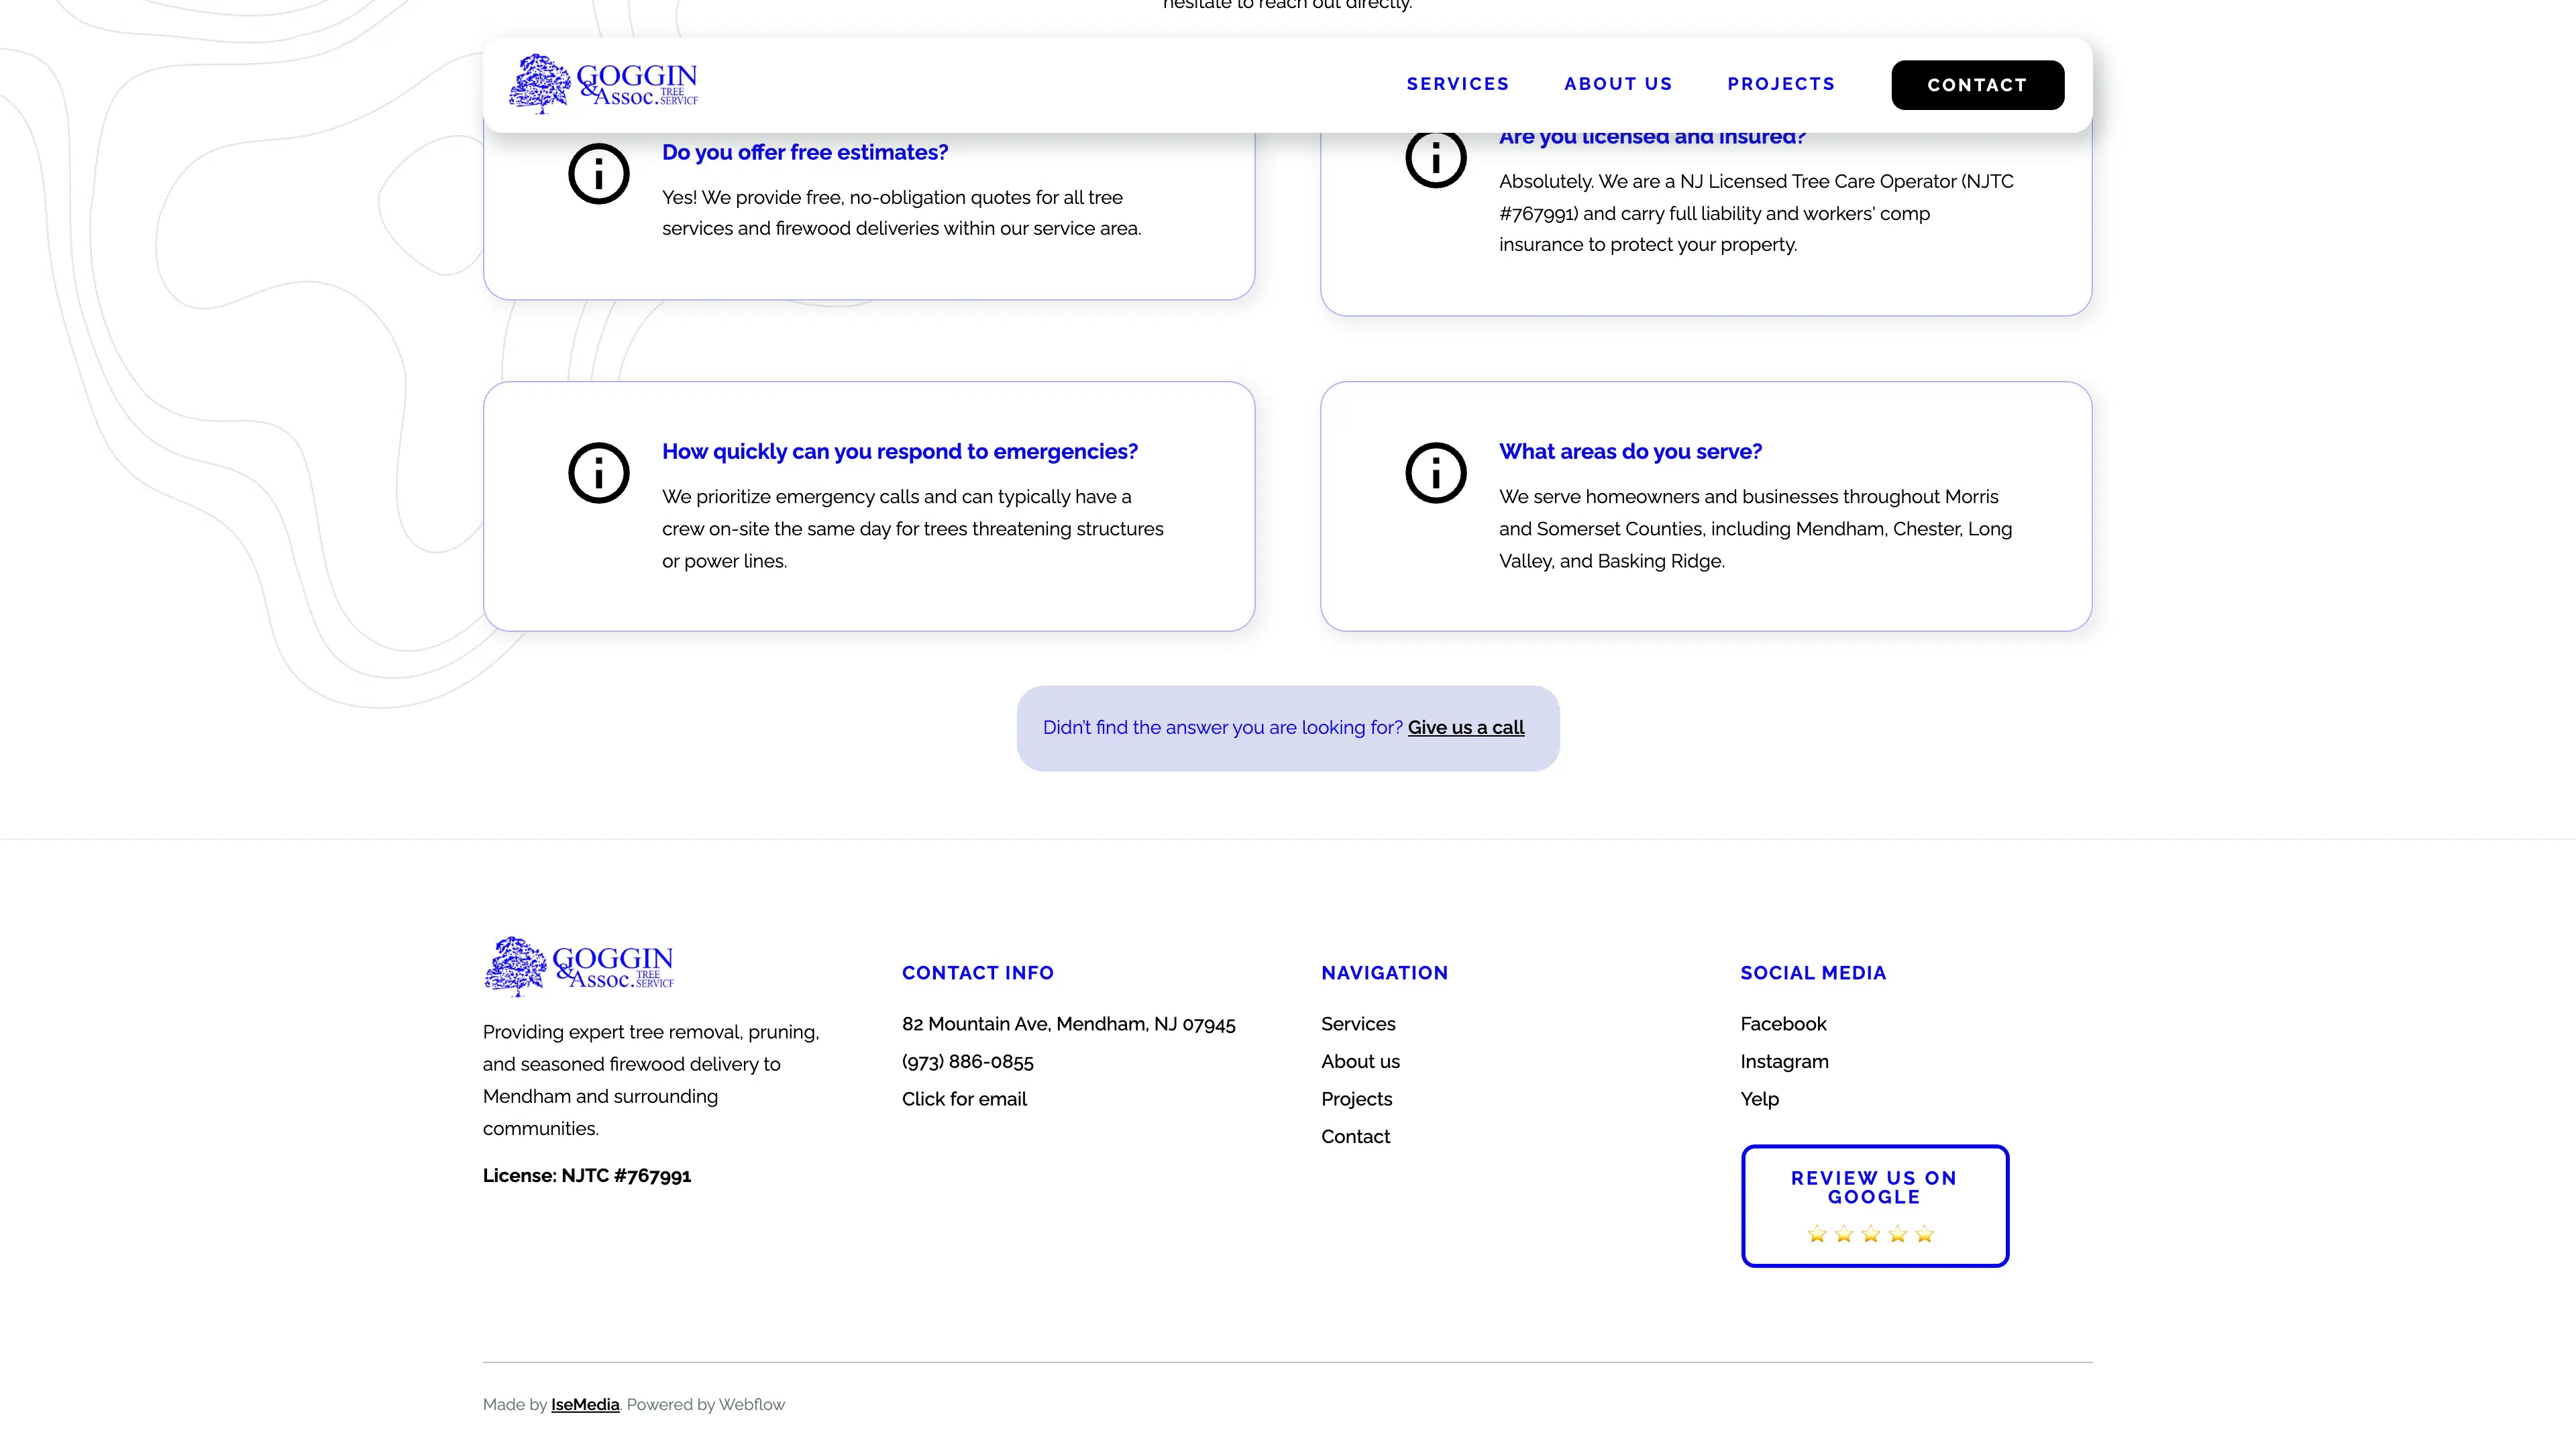Image resolution: width=2576 pixels, height=1449 pixels.
Task: Click info icon beside areas served question
Action: click(x=1435, y=473)
